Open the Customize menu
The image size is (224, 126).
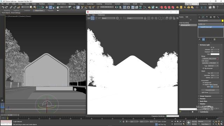pyautogui.click(x=90, y=4)
